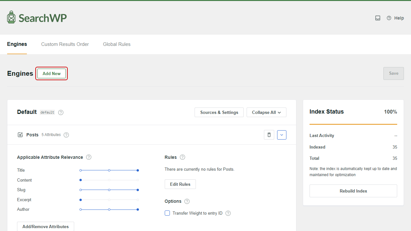The width and height of the screenshot is (411, 231).
Task: Click help icon next to Default engine
Action: (61, 113)
